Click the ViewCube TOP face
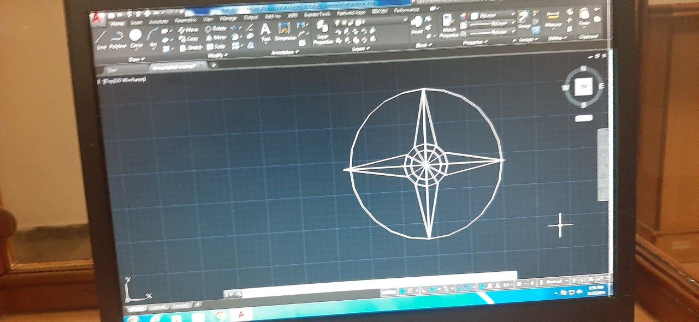Screen dimensions: 699x322 (x=584, y=87)
